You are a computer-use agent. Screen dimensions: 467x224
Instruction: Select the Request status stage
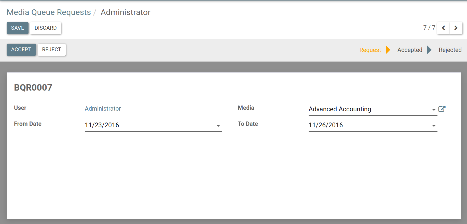point(370,50)
